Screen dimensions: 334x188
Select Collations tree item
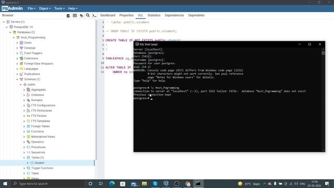(x=38, y=95)
